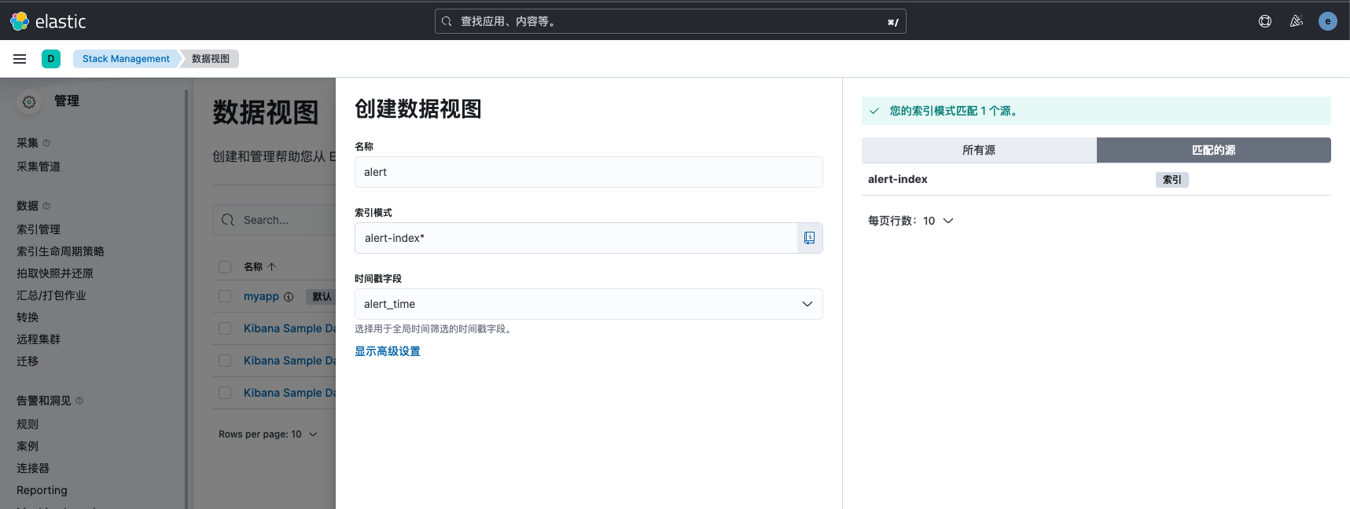Open the 每页行数 10 dropdown
This screenshot has height=509, width=1350.
coord(910,221)
